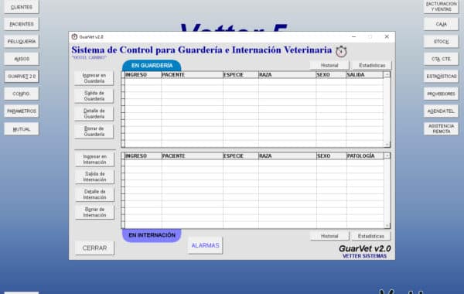464x294 pixels.
Task: Click scroll-up arrow of guardería table
Action: click(x=387, y=75)
